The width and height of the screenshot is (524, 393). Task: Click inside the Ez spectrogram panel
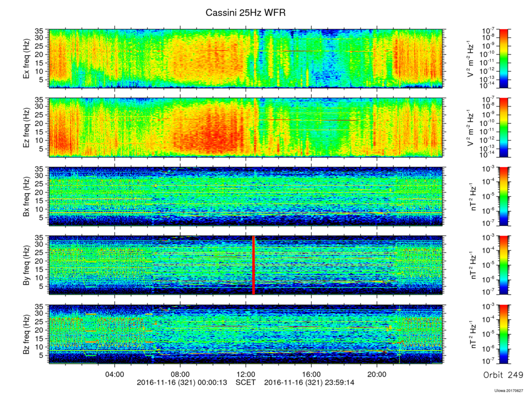(x=246, y=128)
